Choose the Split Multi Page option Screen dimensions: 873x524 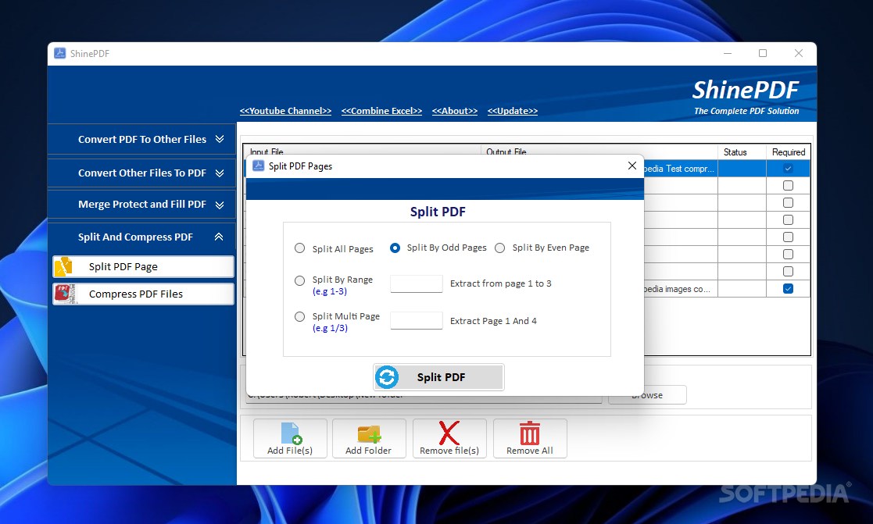(x=299, y=316)
